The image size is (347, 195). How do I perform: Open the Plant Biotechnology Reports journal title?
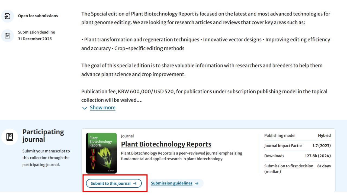(x=166, y=144)
